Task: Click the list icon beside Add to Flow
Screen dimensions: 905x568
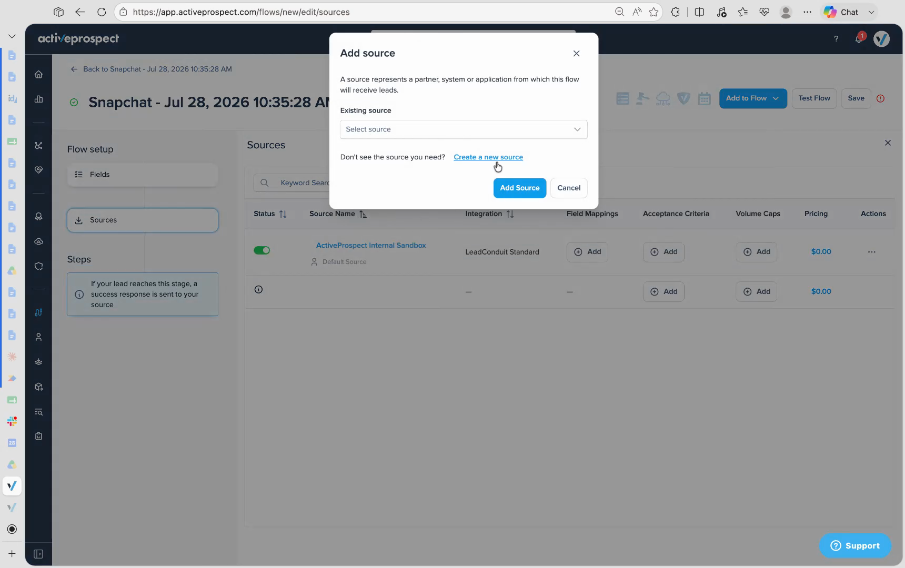Action: 622,98
